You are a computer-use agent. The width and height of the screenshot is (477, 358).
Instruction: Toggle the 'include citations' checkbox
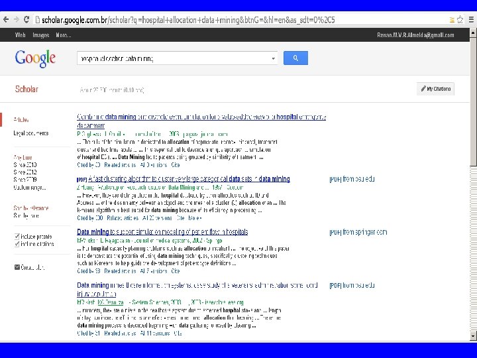(17, 244)
